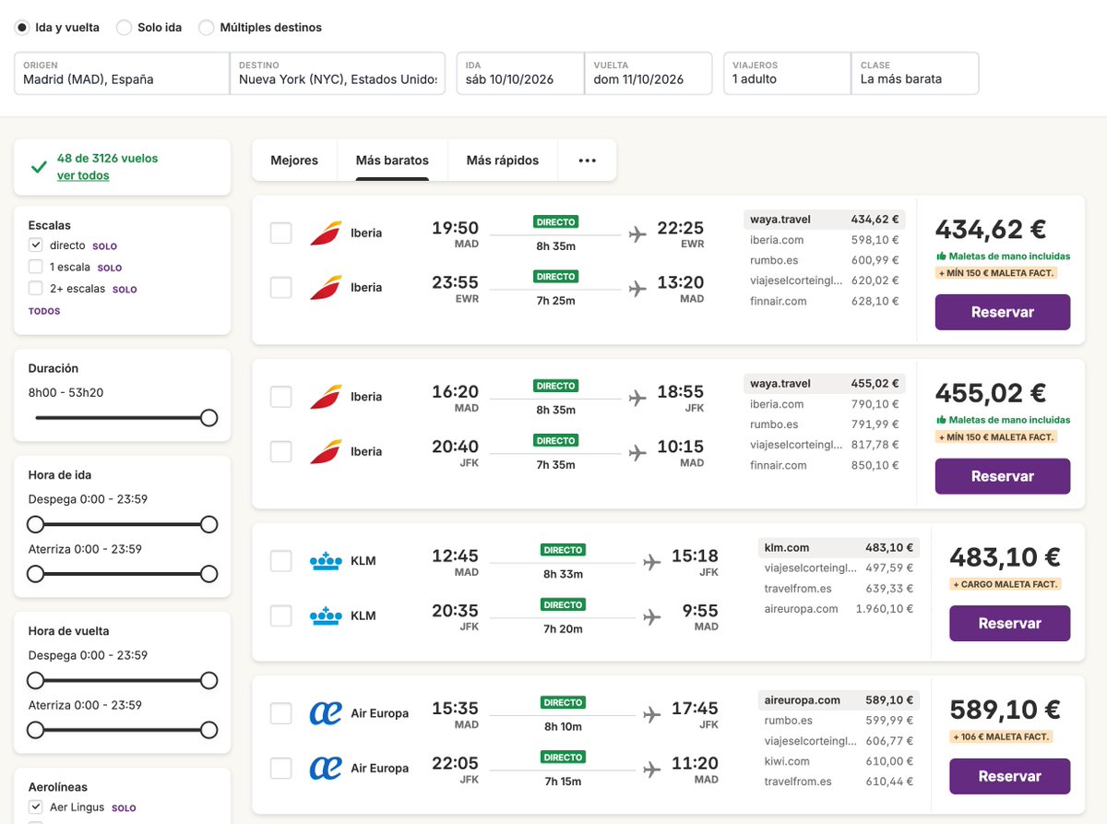Click Air Europa logo on 22:05 flight
The image size is (1107, 824).
[326, 768]
